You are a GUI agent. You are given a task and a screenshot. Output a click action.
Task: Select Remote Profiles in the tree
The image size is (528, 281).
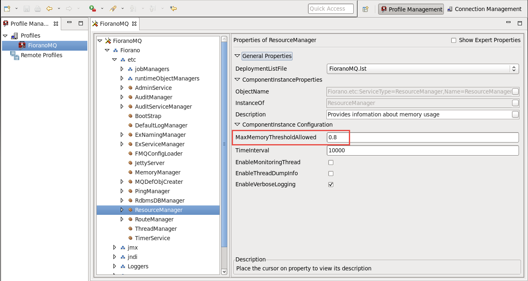42,55
